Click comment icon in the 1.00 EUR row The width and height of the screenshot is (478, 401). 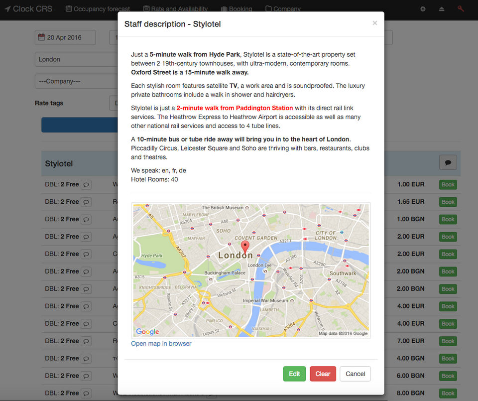[x=86, y=184]
